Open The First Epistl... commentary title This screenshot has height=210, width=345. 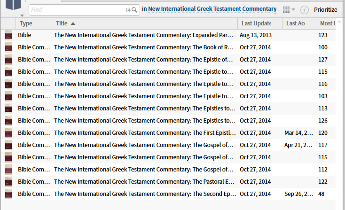point(145,133)
